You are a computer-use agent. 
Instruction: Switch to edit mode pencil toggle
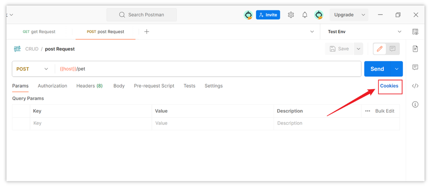tap(379, 49)
